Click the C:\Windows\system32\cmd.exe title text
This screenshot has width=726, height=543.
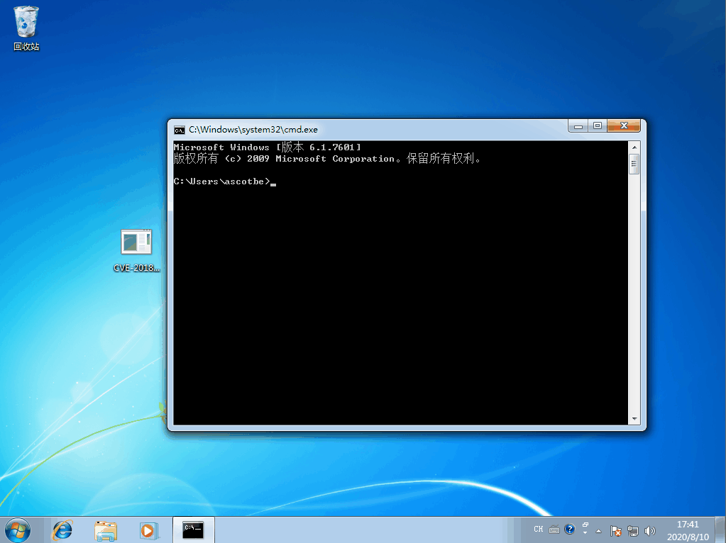(x=253, y=130)
